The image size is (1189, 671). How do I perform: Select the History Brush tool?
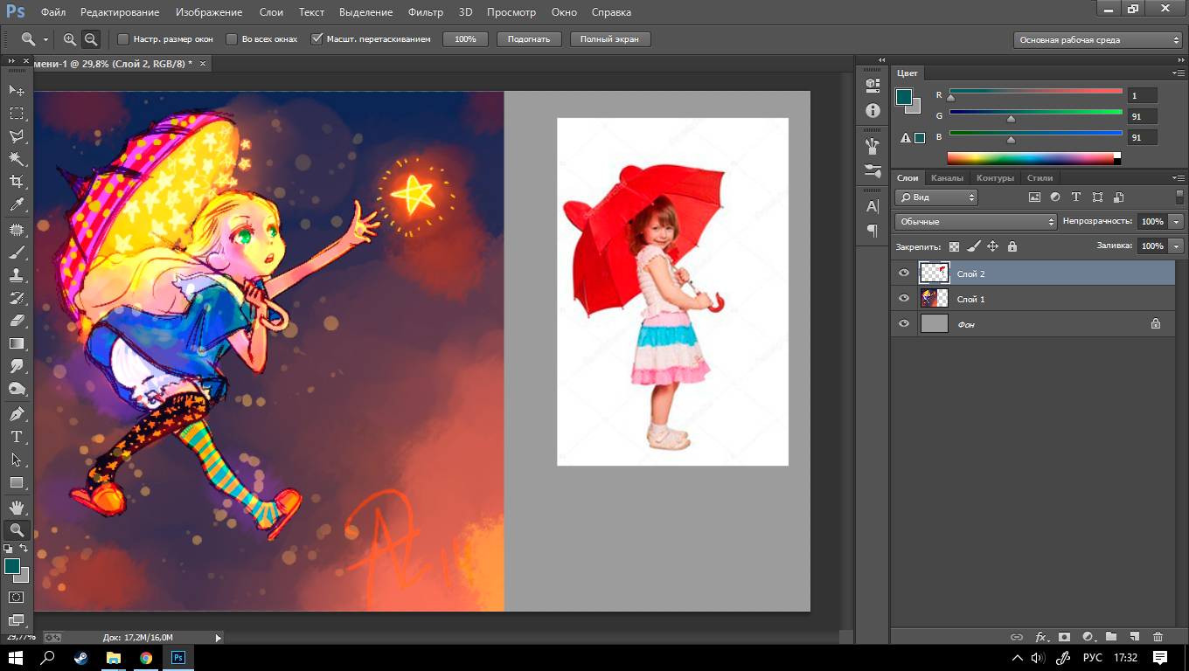pos(17,297)
